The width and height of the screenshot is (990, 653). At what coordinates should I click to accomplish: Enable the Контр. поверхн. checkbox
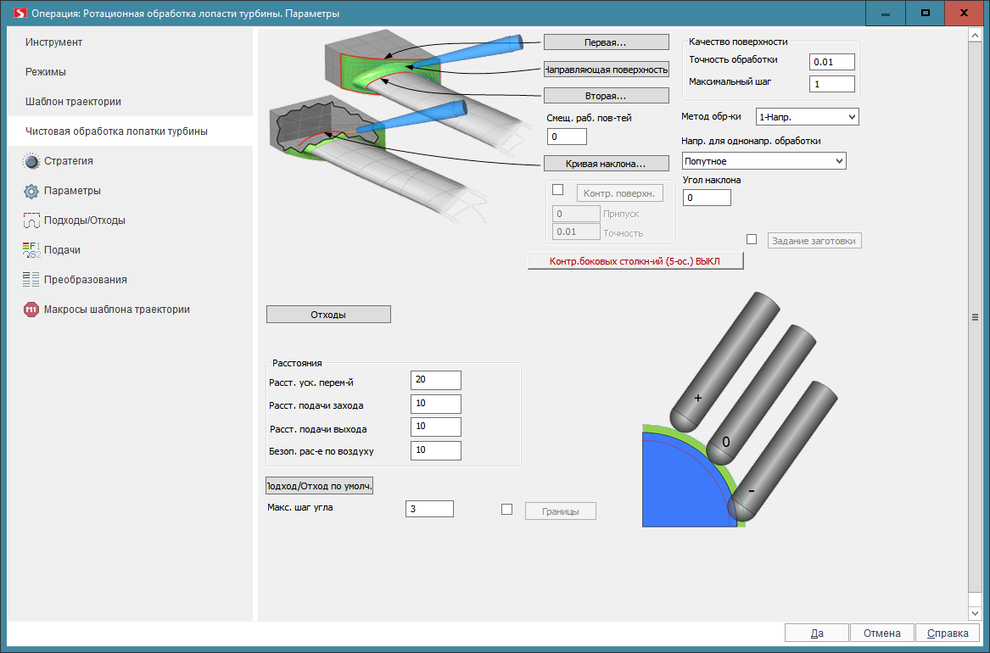coord(557,189)
